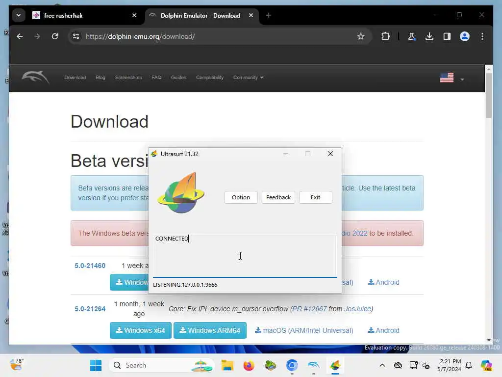Image resolution: width=502 pixels, height=377 pixels.
Task: Open Download in Dolphin site navigation
Action: pos(75,78)
